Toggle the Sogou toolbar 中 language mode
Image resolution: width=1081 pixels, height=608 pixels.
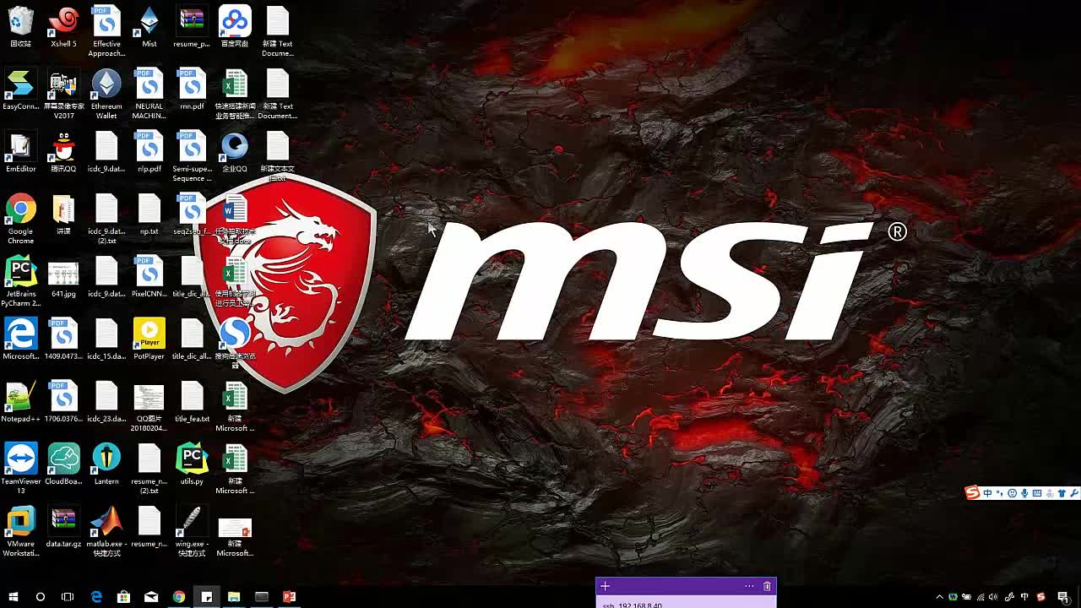tap(987, 493)
